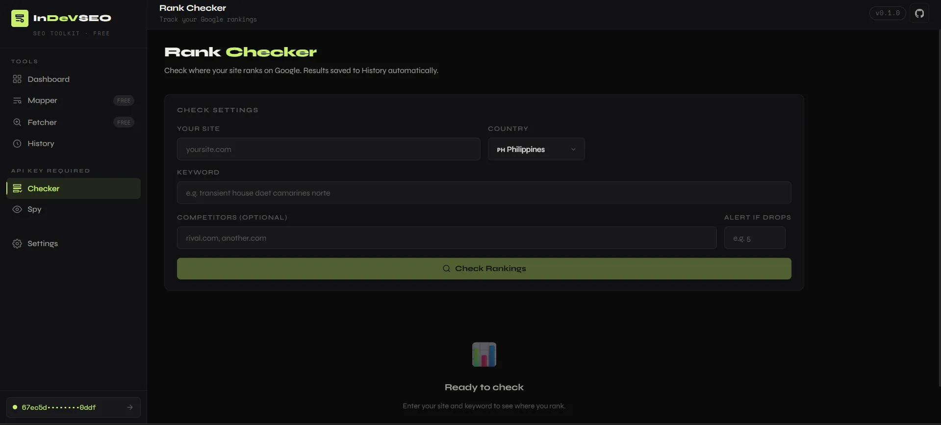Click the InDevSEO logo icon
This screenshot has height=425, width=941.
tap(20, 19)
